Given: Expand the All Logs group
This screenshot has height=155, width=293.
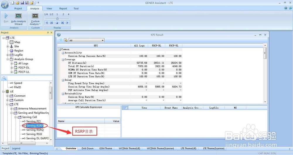Looking at the screenshot, I should click(12, 64).
